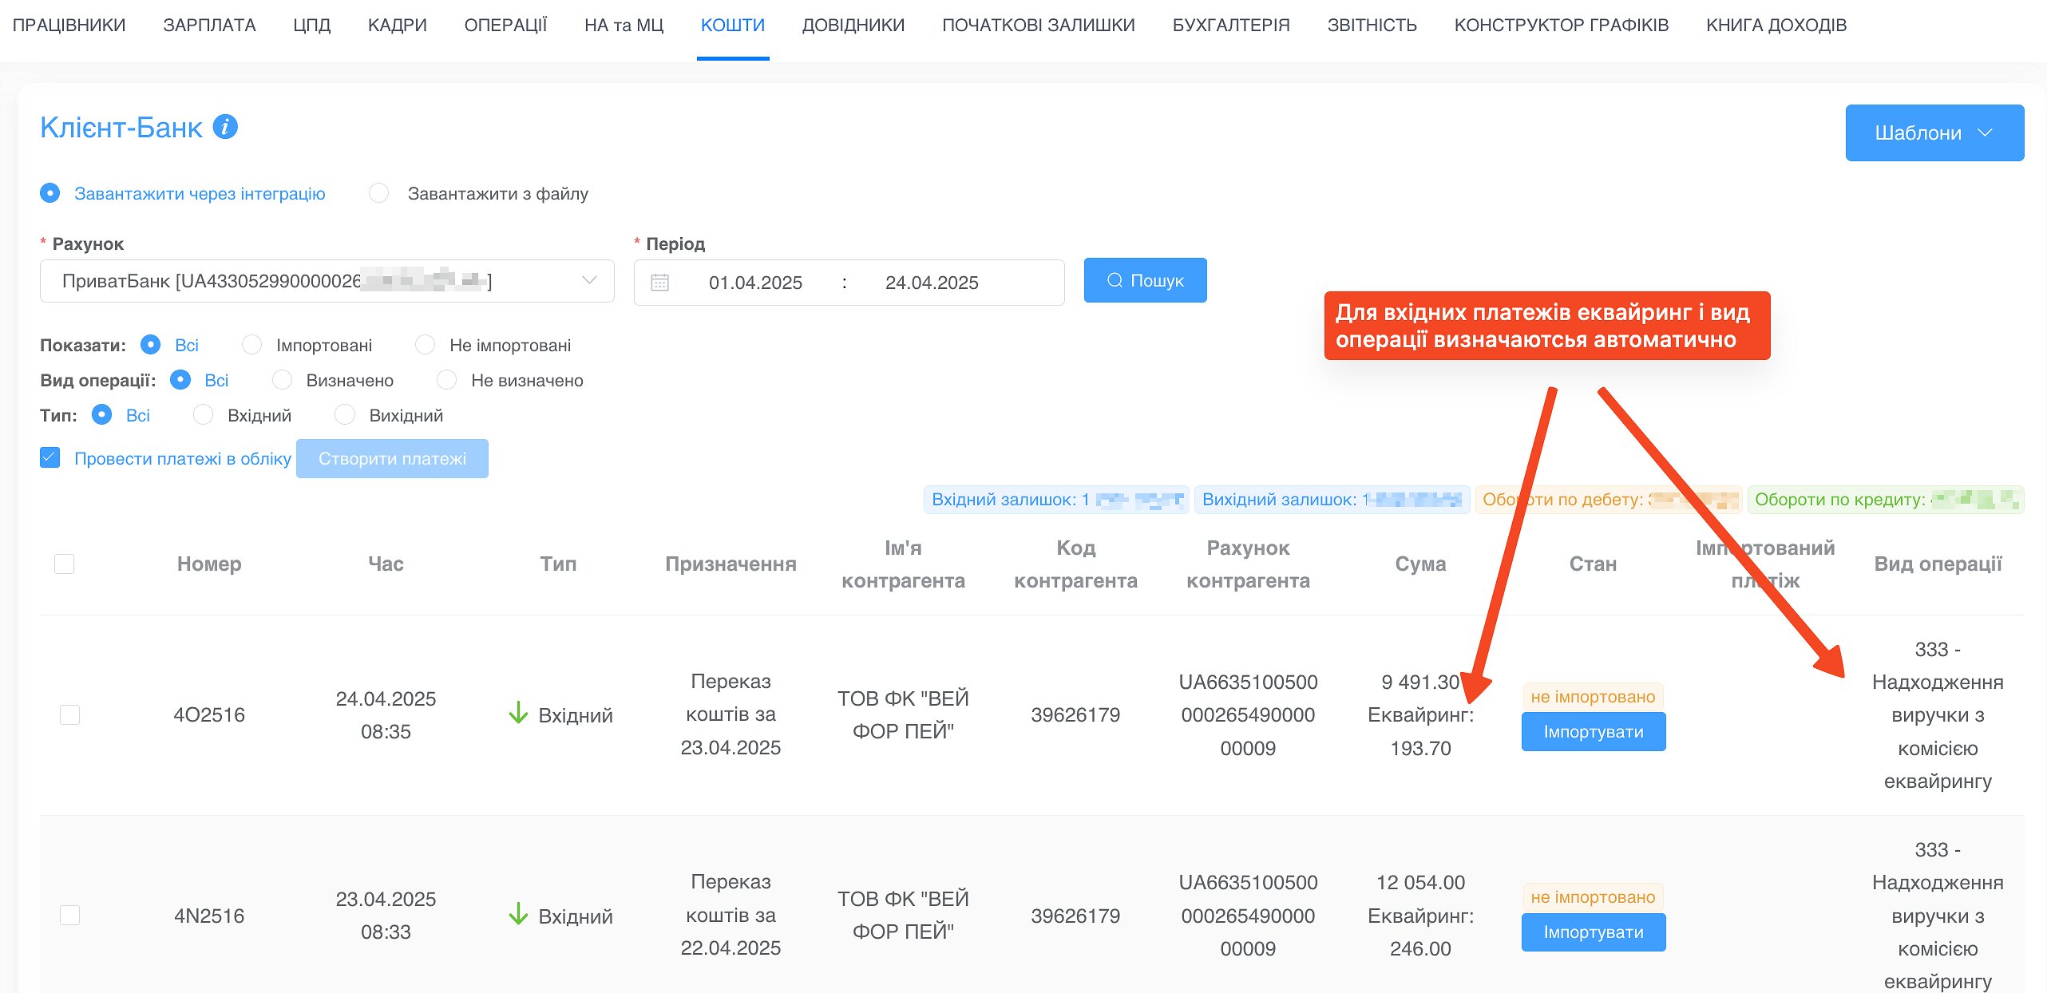The height and width of the screenshot is (993, 2047).
Task: Click the Вхідний залишок balance tag
Action: [x=1056, y=500]
